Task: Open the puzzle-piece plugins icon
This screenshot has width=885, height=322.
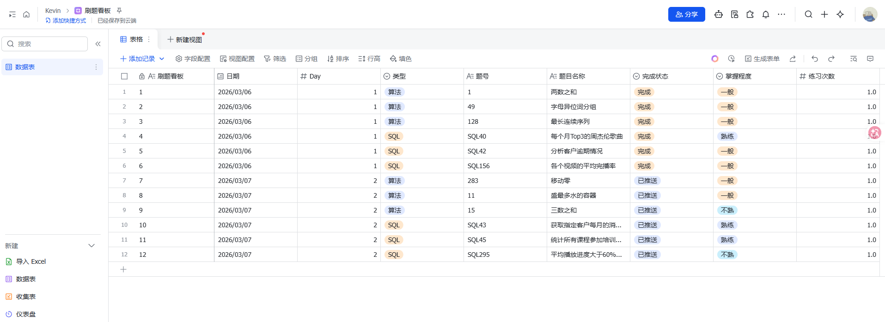Action: [750, 14]
